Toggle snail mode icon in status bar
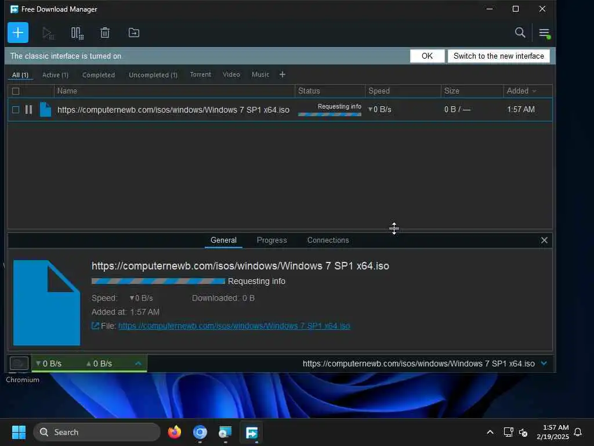 coord(19,364)
